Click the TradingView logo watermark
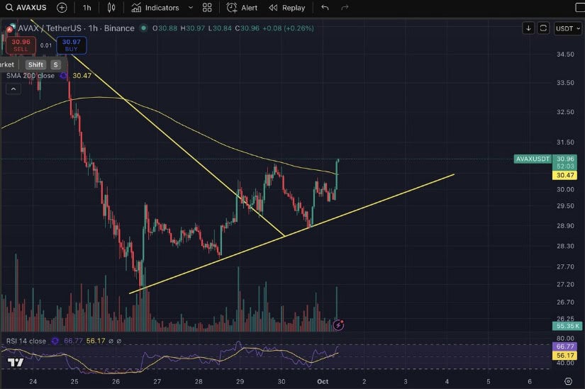Screen dimensions: 585x389 click(14, 363)
